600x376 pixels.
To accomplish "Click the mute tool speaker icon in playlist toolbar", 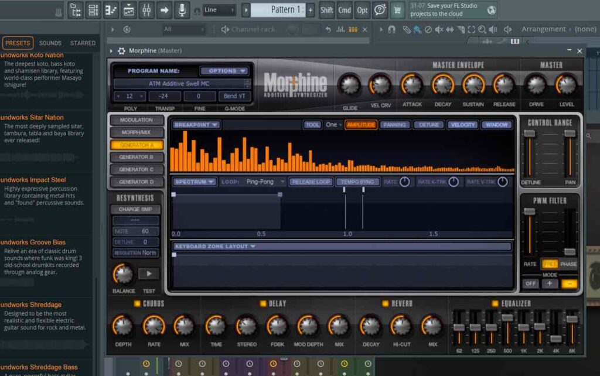I will [x=439, y=29].
